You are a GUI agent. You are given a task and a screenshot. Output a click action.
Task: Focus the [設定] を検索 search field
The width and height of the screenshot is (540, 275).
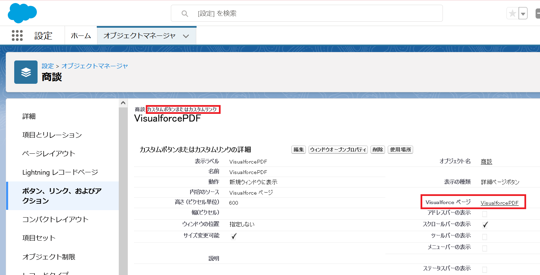(307, 13)
